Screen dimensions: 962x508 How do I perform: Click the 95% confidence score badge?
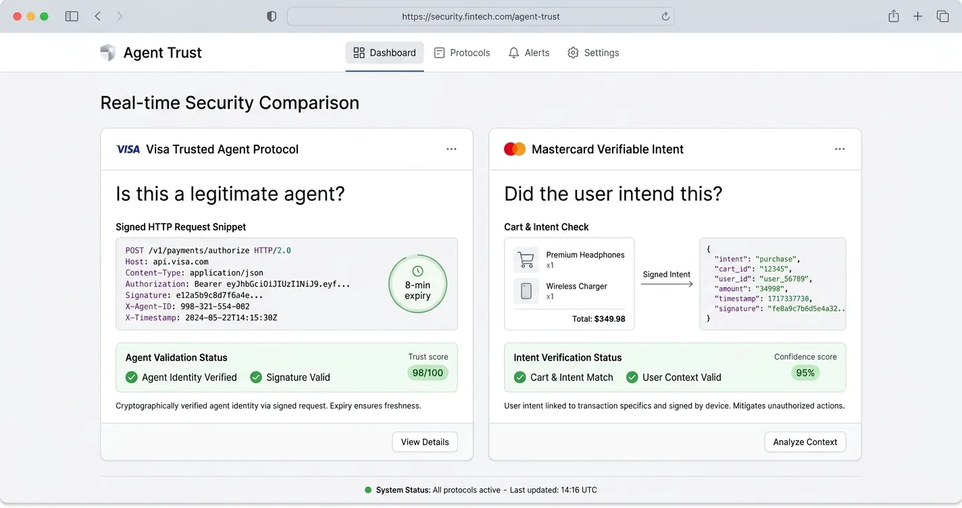(805, 372)
